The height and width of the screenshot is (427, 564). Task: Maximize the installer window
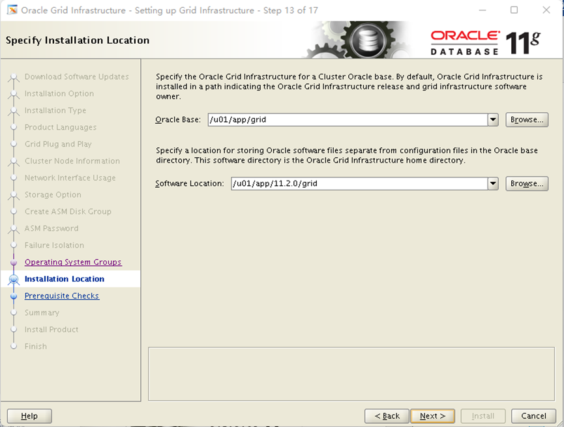[514, 10]
